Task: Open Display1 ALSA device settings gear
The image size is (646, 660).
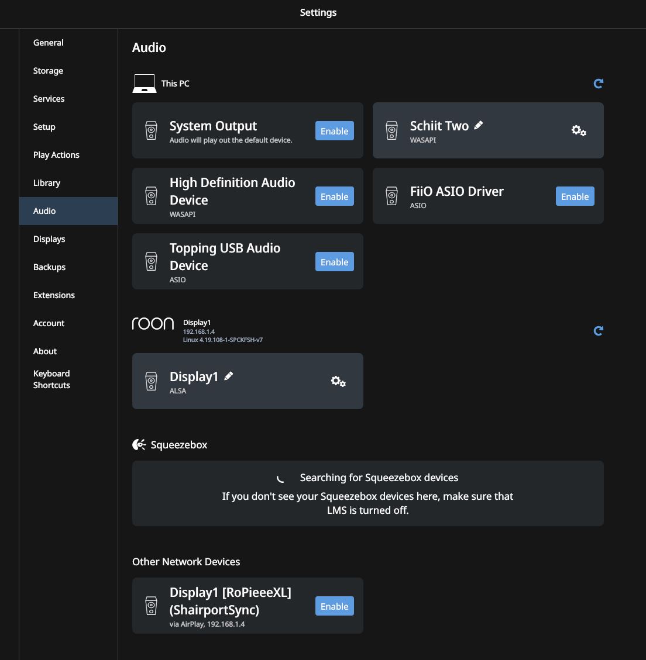Action: (338, 381)
